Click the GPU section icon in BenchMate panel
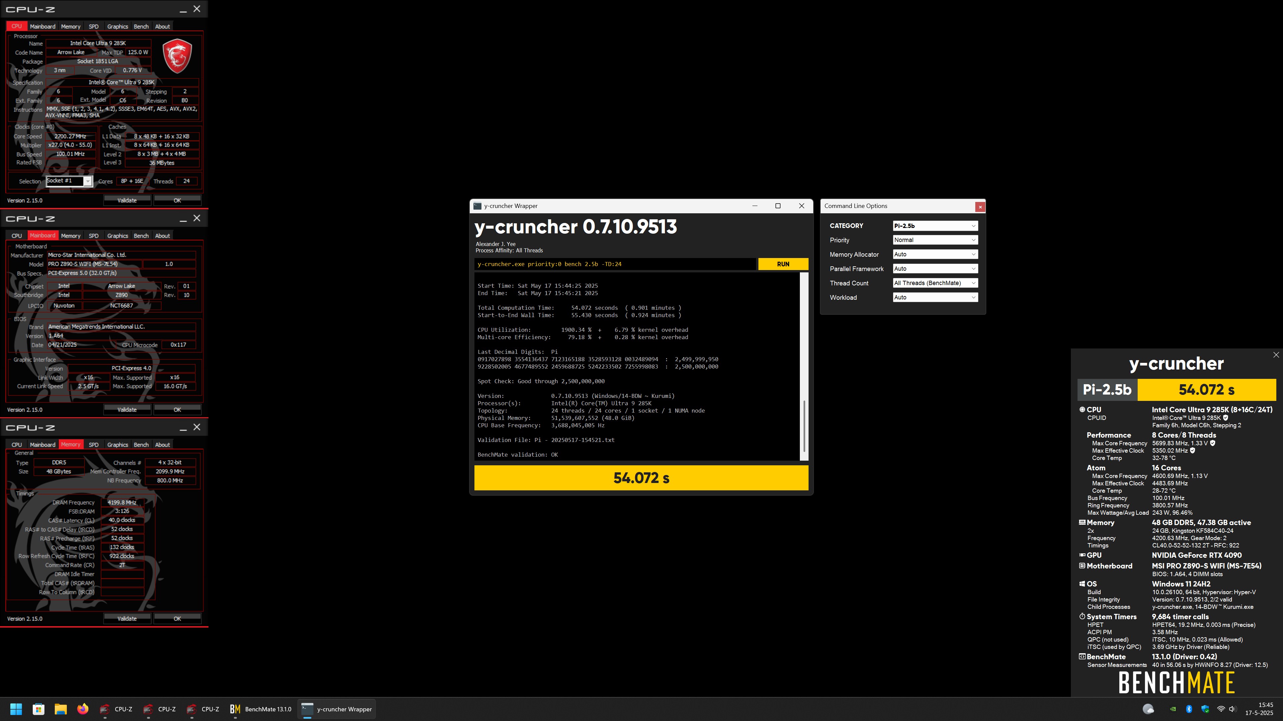This screenshot has width=1283, height=721. point(1082,555)
